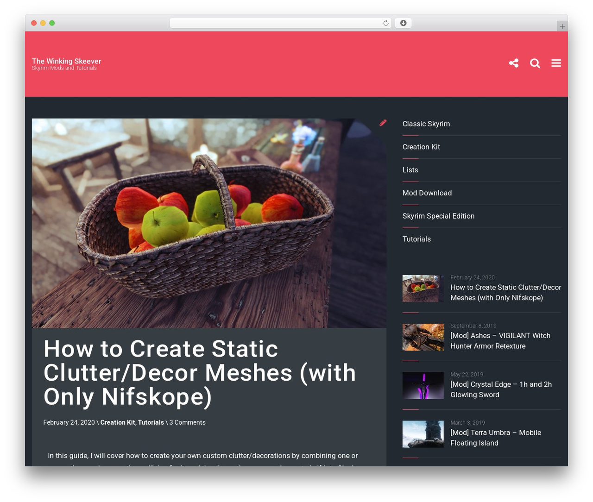The image size is (593, 502).
Task: Reload the page with refresh icon
Action: tap(386, 23)
